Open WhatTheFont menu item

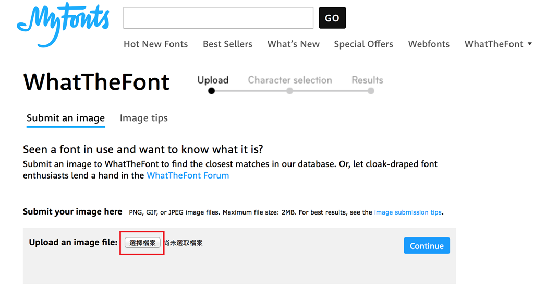[494, 44]
